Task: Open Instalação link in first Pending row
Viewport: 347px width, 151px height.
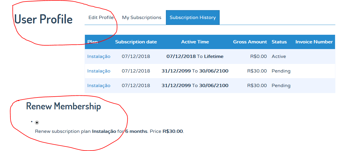Action: 99,71
